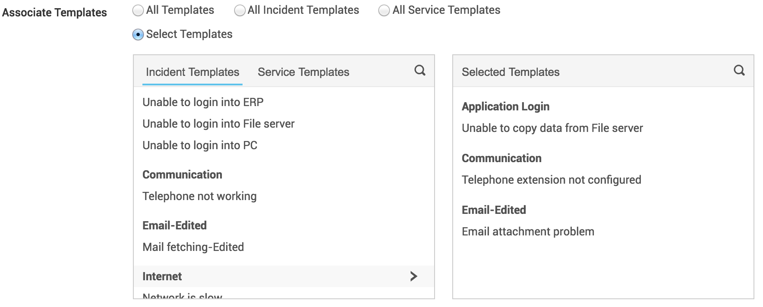
Task: Click Unable to login into PC
Action: 200,145
